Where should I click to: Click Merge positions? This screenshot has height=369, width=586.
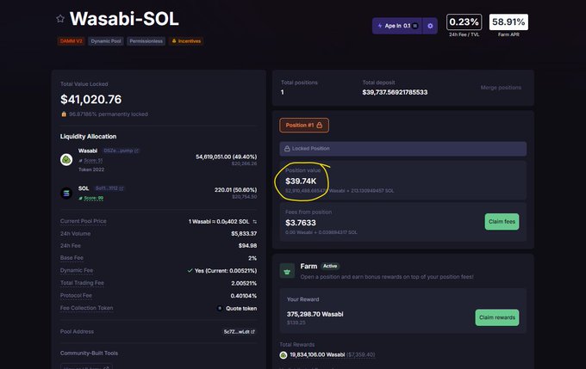[501, 88]
